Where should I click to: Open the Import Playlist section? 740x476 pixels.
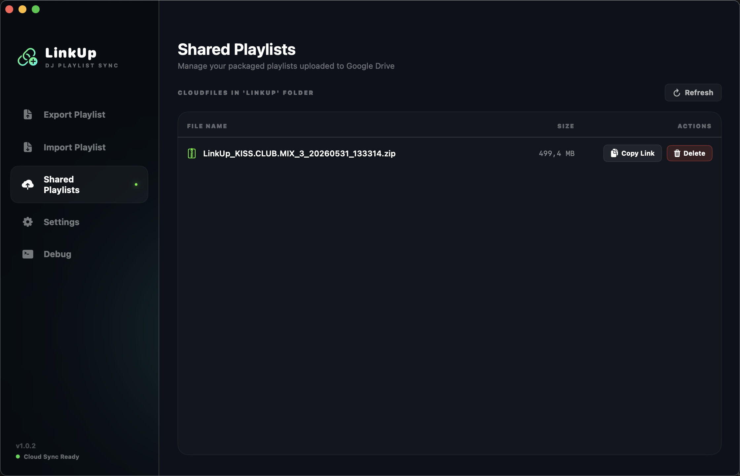pos(79,147)
